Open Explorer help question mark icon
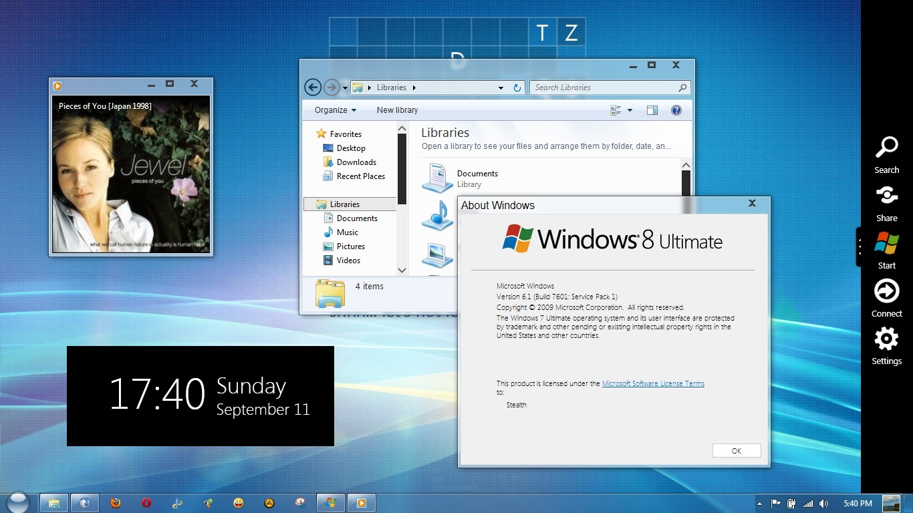 (676, 110)
